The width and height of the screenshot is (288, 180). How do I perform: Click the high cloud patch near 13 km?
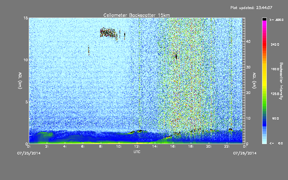point(108,32)
